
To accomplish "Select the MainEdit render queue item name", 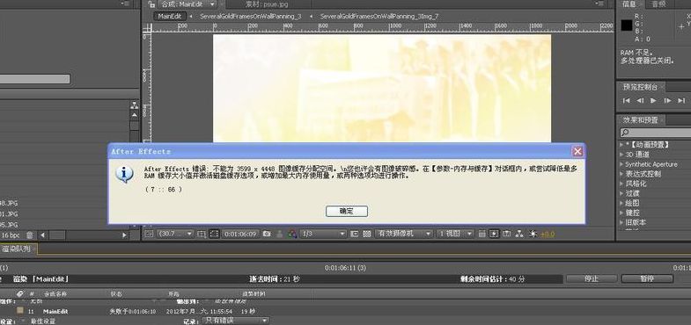I will pyautogui.click(x=55, y=311).
